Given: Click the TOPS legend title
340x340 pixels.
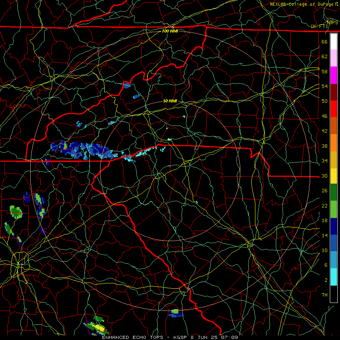Looking at the screenshot, I should (x=332, y=22).
